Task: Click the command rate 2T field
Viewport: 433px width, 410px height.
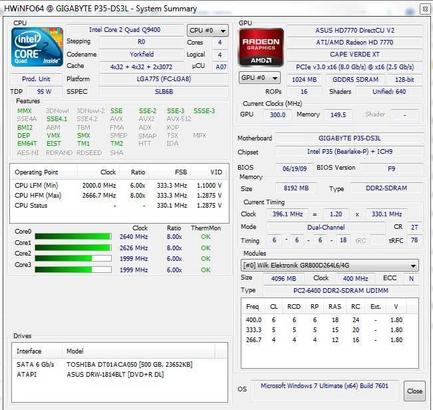Action: click(414, 227)
